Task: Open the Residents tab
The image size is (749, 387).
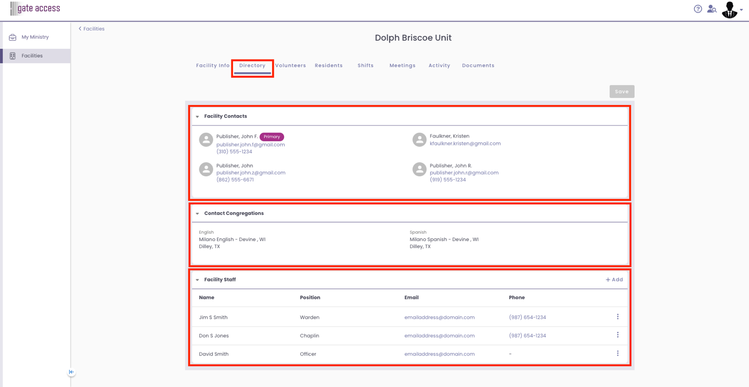Action: pyautogui.click(x=329, y=65)
